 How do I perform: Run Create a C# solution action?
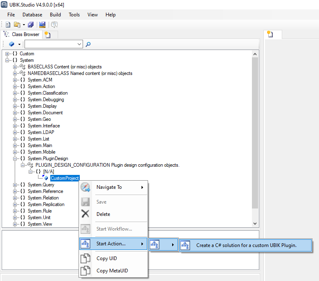[x=246, y=245]
